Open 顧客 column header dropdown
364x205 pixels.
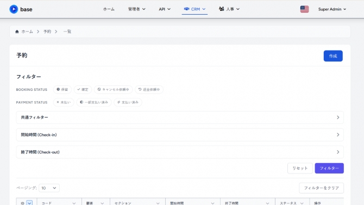coord(102,203)
